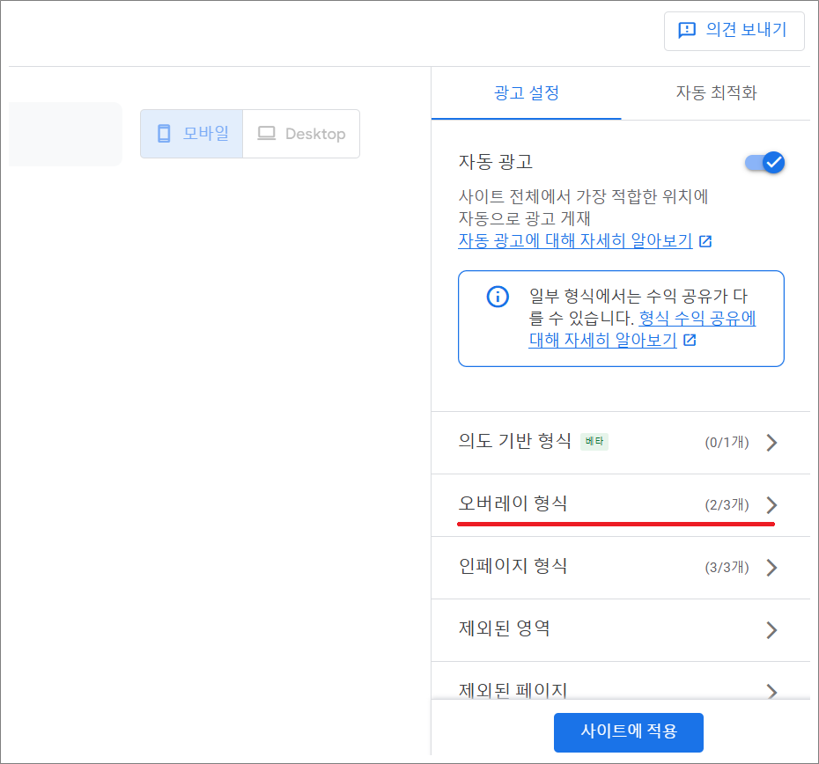The image size is (819, 764).
Task: Expand 제외된 영역 chevron
Action: tap(771, 630)
